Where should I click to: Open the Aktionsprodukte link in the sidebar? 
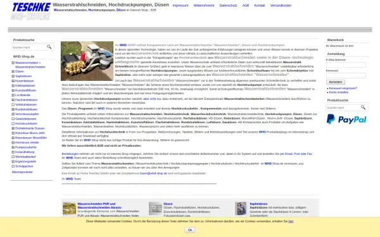pyautogui.click(x=22, y=172)
